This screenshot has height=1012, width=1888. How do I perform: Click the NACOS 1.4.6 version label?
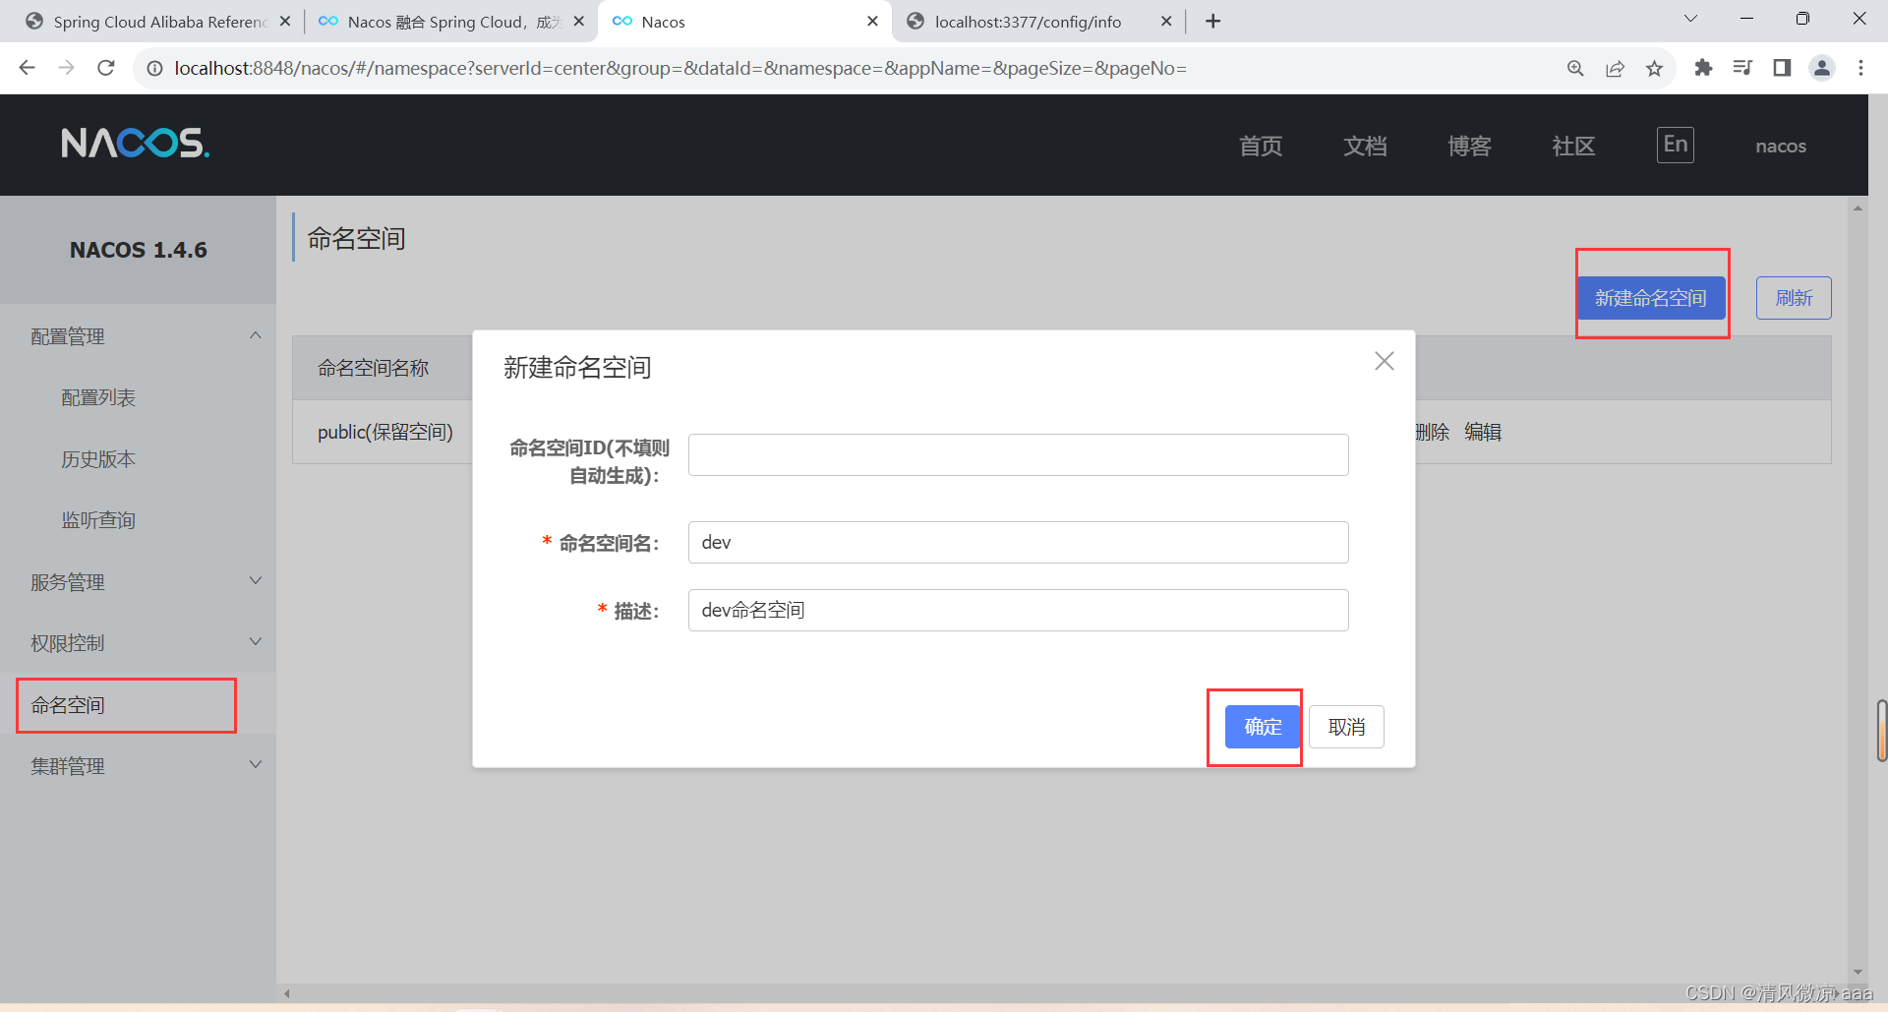[139, 250]
